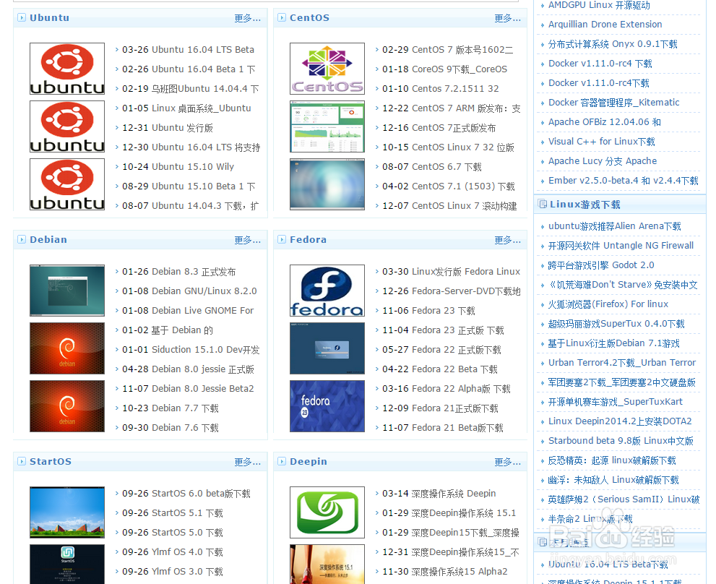Open the green Deepin logo thumbnail
Screen dimensions: 716x584
click(x=327, y=512)
